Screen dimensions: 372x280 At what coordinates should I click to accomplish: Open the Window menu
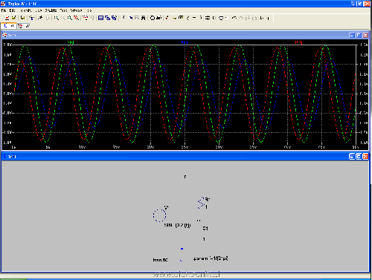click(x=76, y=10)
